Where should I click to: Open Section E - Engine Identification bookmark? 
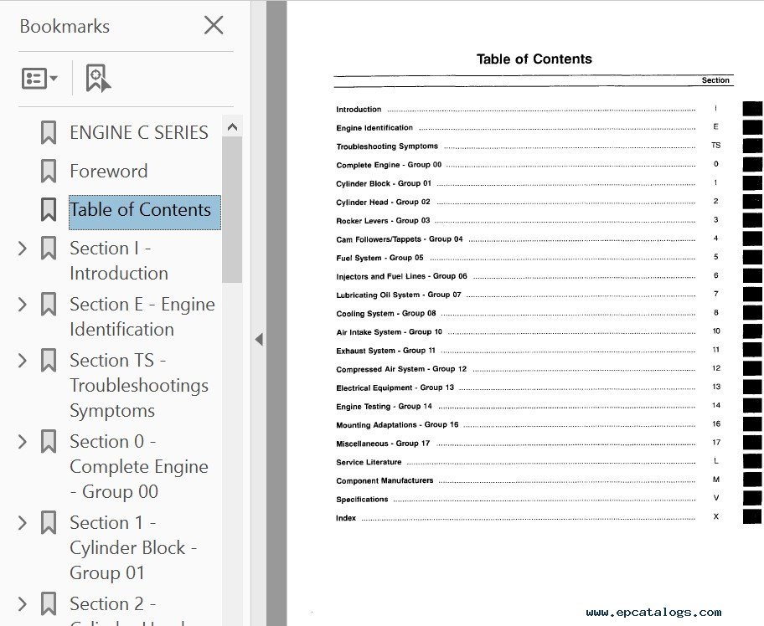point(142,316)
